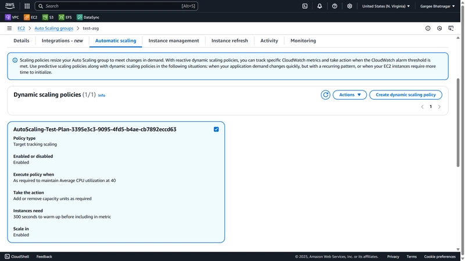Open the United States (N. Virginia) region selector
This screenshot has width=465, height=261.
pos(386,6)
